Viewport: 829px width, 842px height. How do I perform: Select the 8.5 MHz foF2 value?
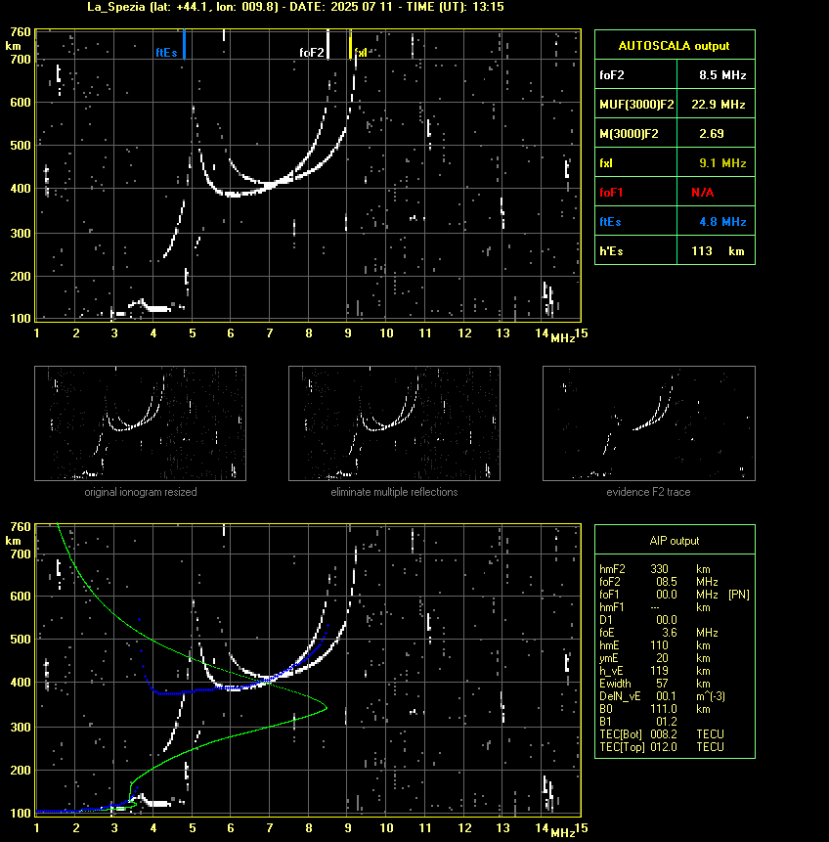coord(722,75)
